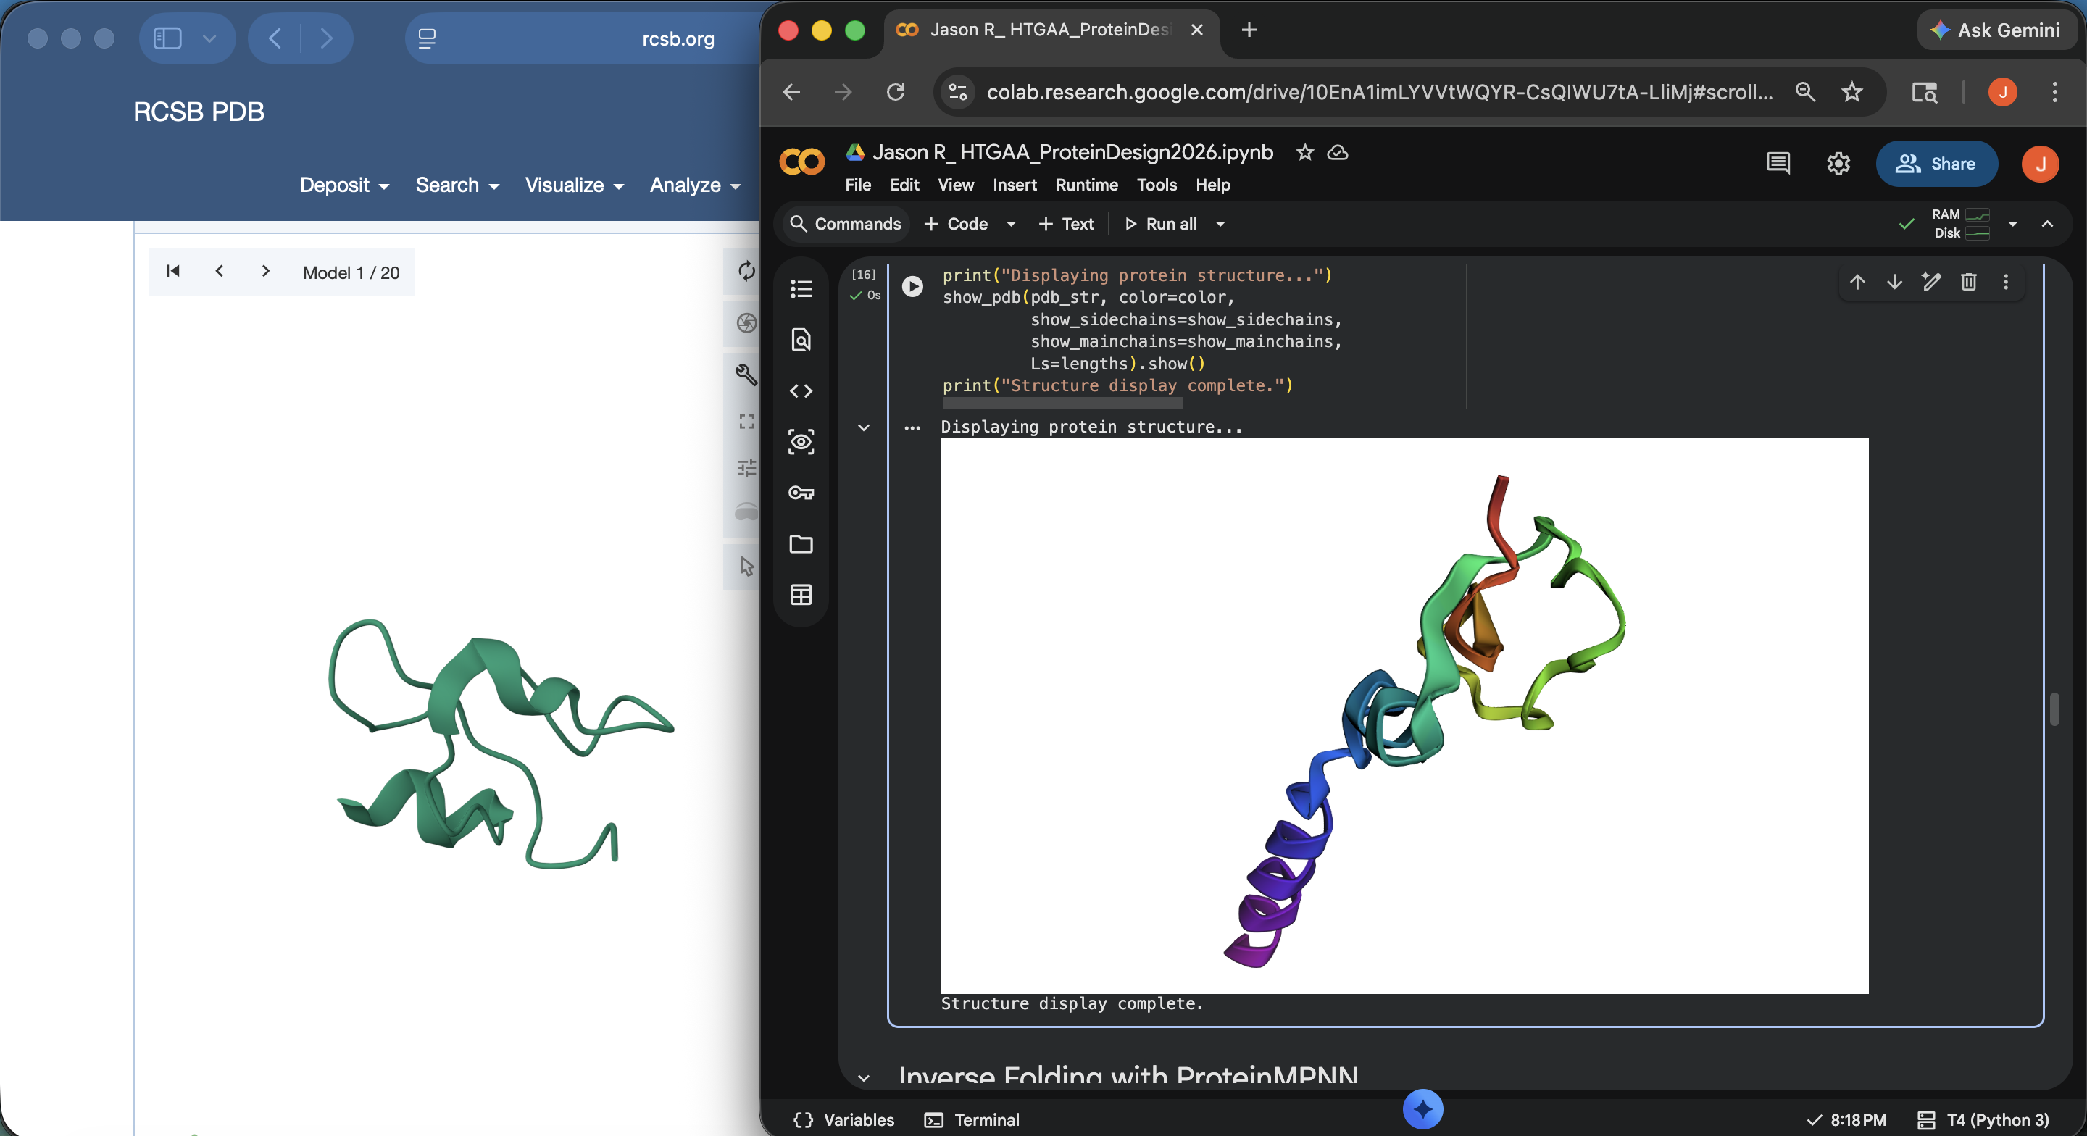Click Ask Gemini button
The width and height of the screenshot is (2087, 1136).
[x=1996, y=30]
